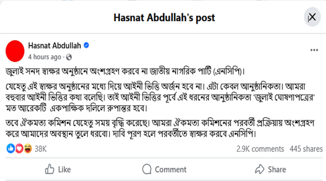Click the "Hasnat Abdullah's post" dialog title
The image size is (326, 181).
164,18
